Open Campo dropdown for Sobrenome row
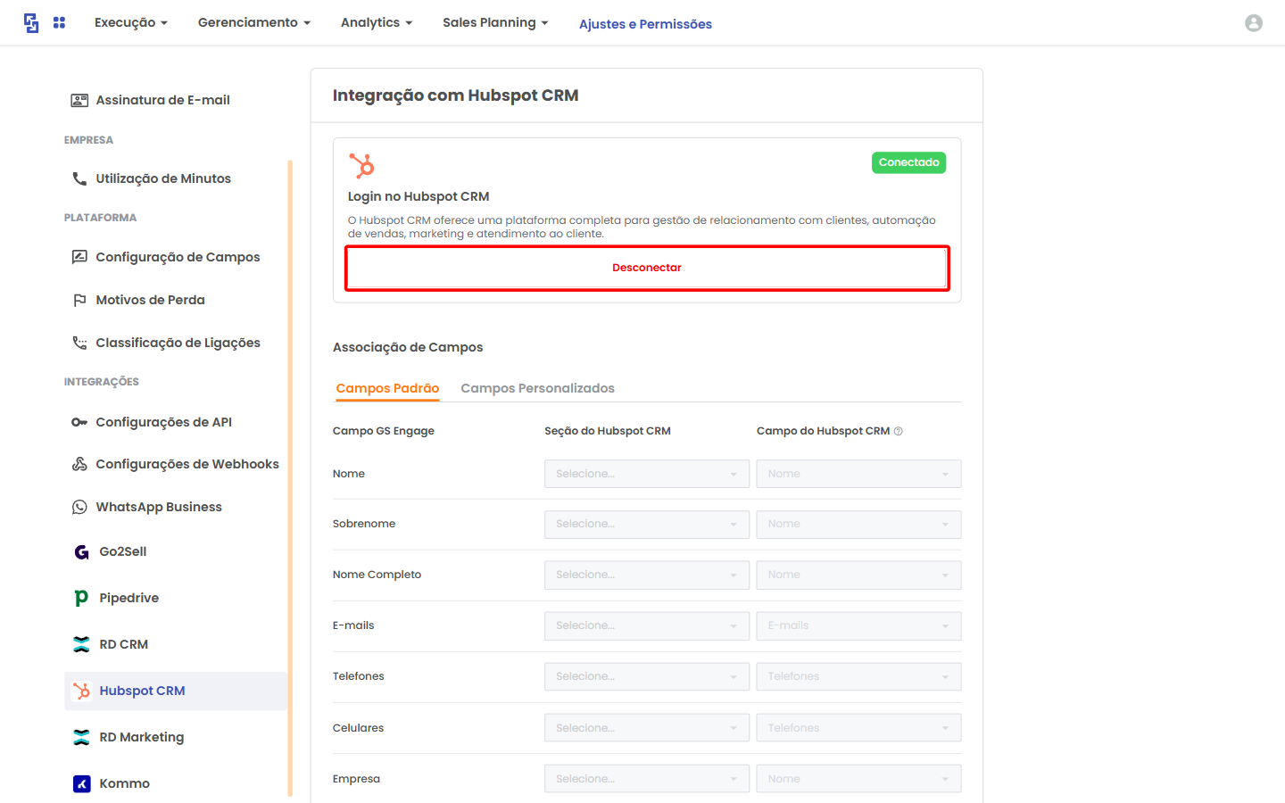Image resolution: width=1285 pixels, height=803 pixels. pyautogui.click(x=858, y=525)
